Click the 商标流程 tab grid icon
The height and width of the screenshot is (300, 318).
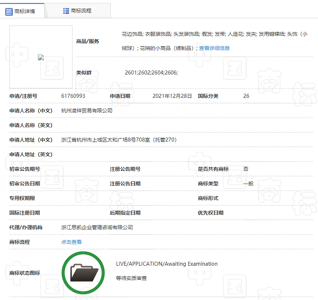click(x=66, y=10)
